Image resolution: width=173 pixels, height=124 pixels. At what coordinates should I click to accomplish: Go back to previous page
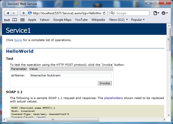pyautogui.click(x=8, y=13)
